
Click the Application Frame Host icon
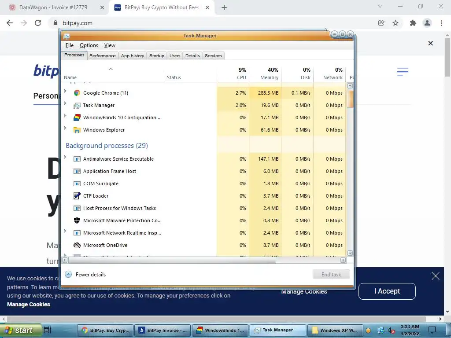(77, 171)
